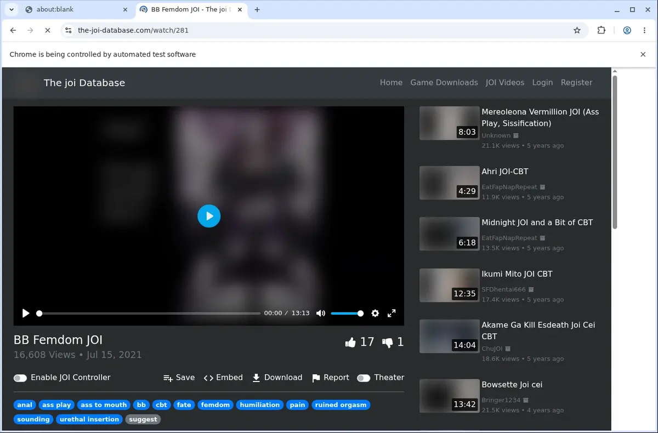Click the 'femdom' tag
The image size is (658, 433).
[x=215, y=405]
